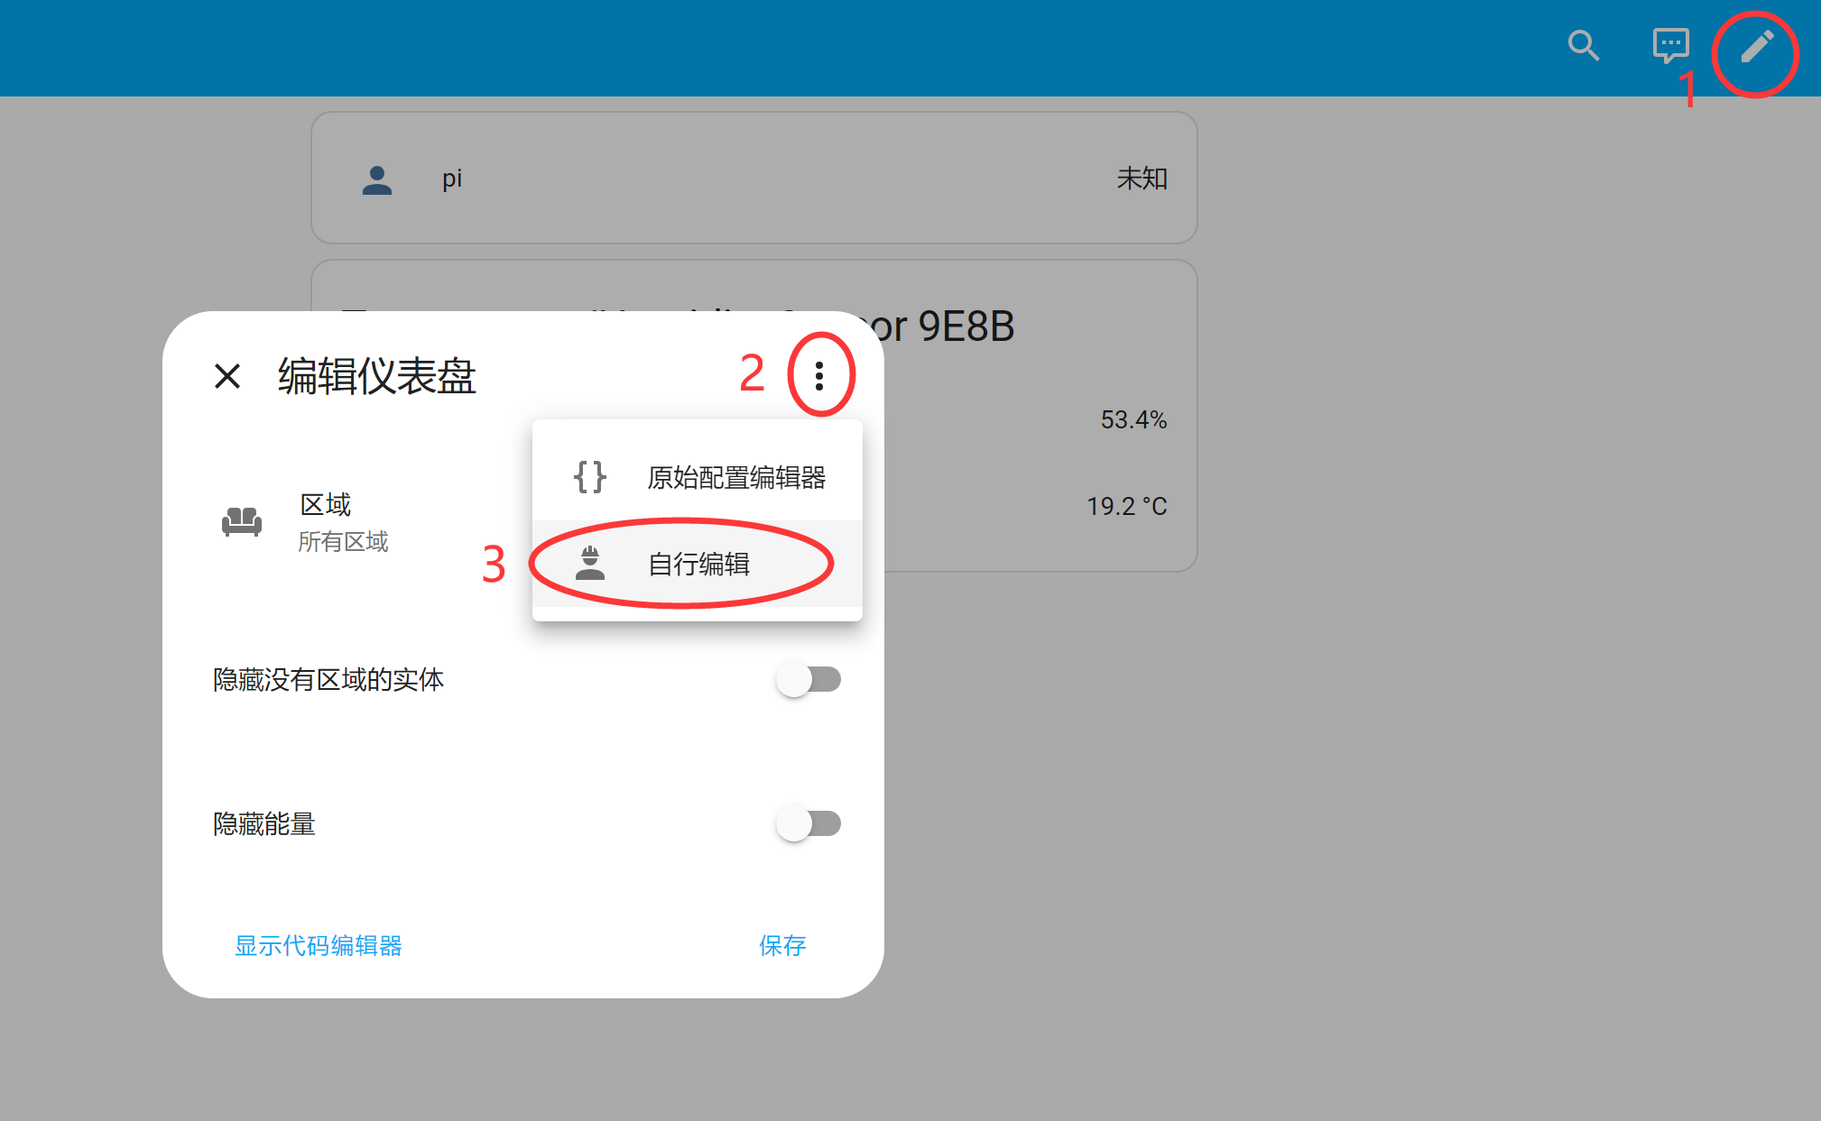The image size is (1821, 1121).
Task: Toggle 隐藏没有区域的实体 switch
Action: 809,679
